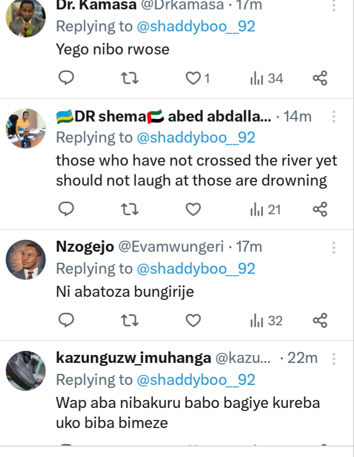Retweet DR shema's river tweet
354x457 pixels.
pos(130,209)
